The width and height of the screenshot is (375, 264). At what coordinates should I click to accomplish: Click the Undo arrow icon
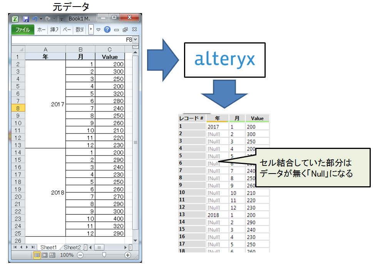[x=35, y=19]
